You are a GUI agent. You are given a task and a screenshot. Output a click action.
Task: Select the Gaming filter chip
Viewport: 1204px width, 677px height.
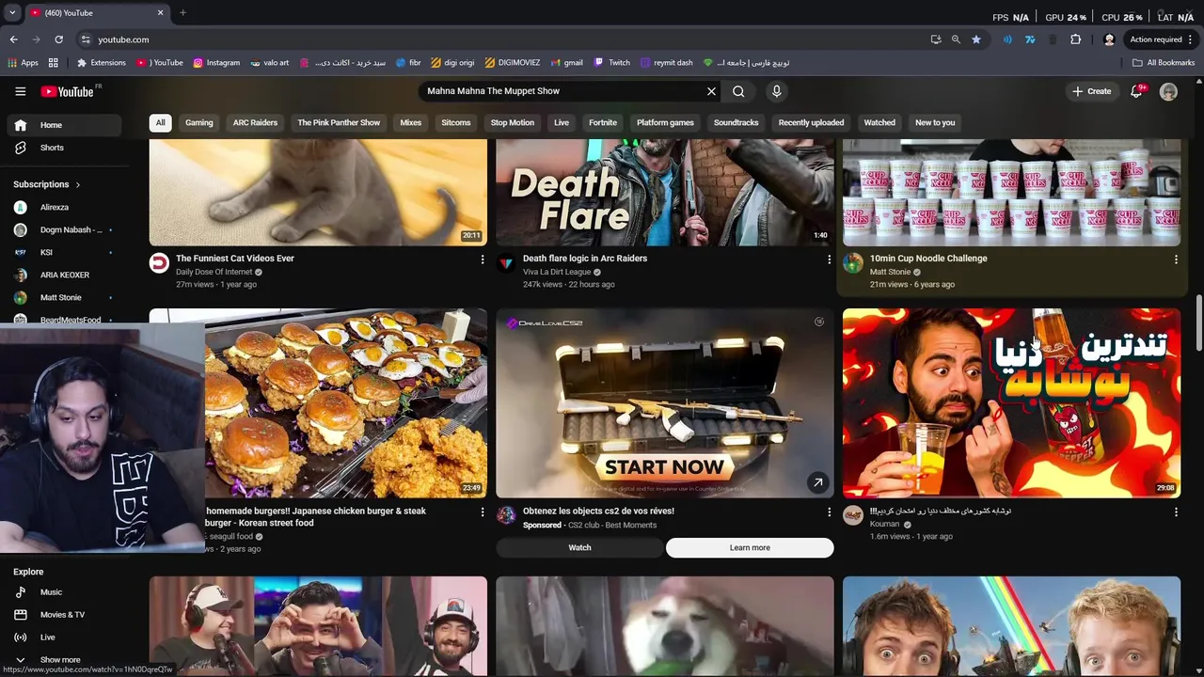(199, 122)
